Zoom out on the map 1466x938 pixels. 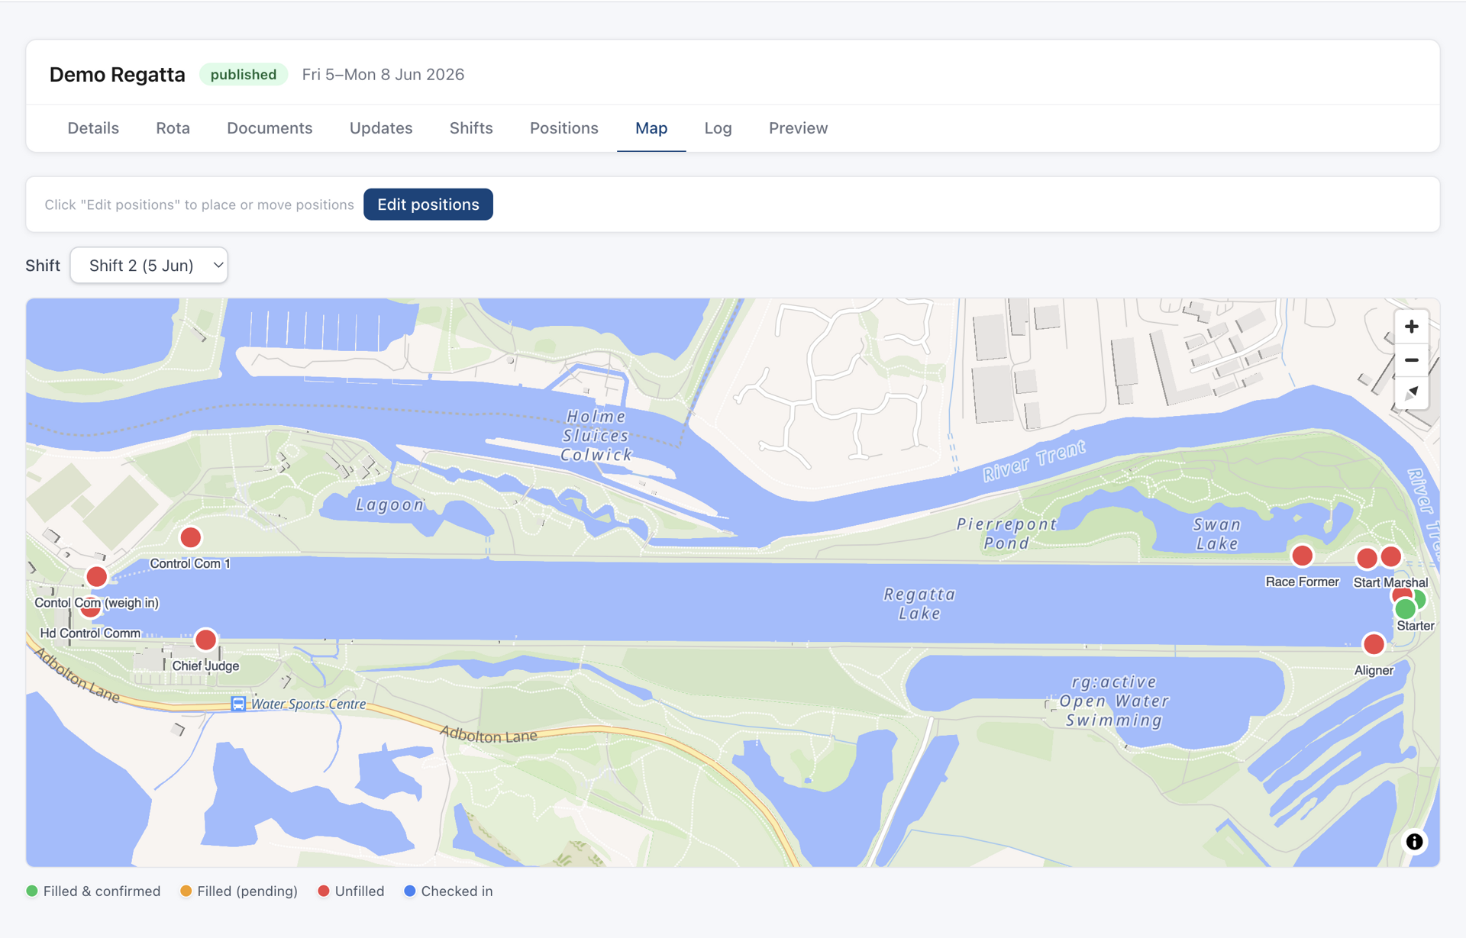point(1411,360)
